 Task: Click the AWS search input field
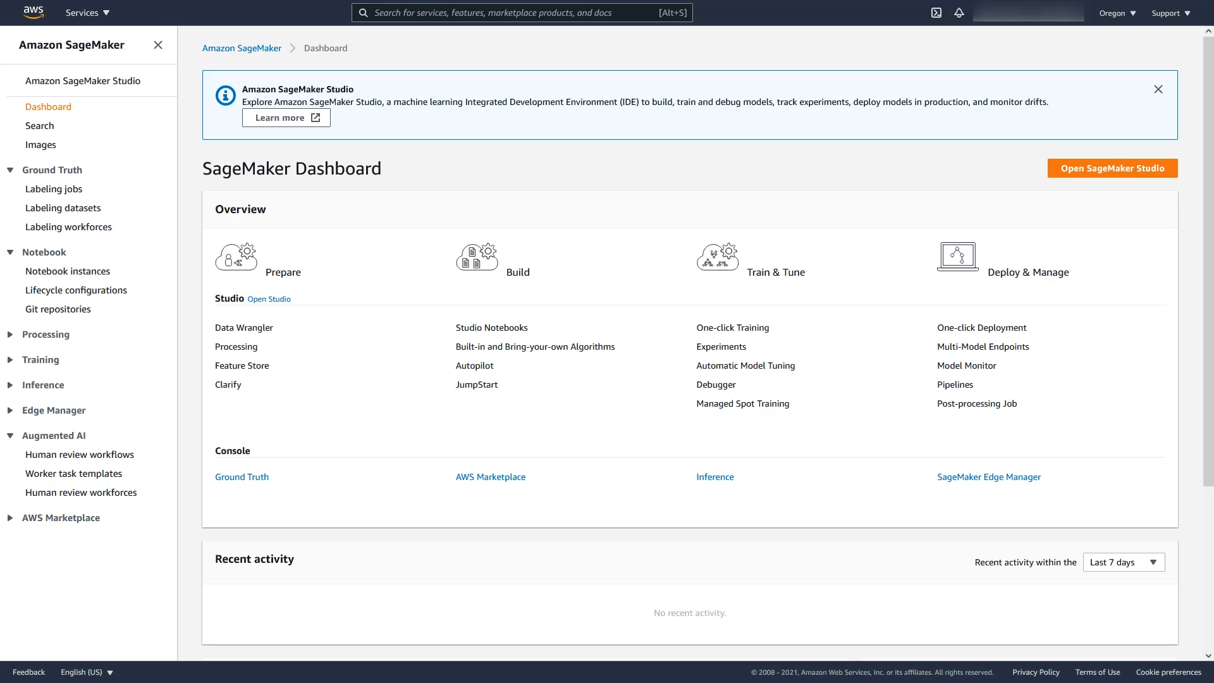pos(512,13)
